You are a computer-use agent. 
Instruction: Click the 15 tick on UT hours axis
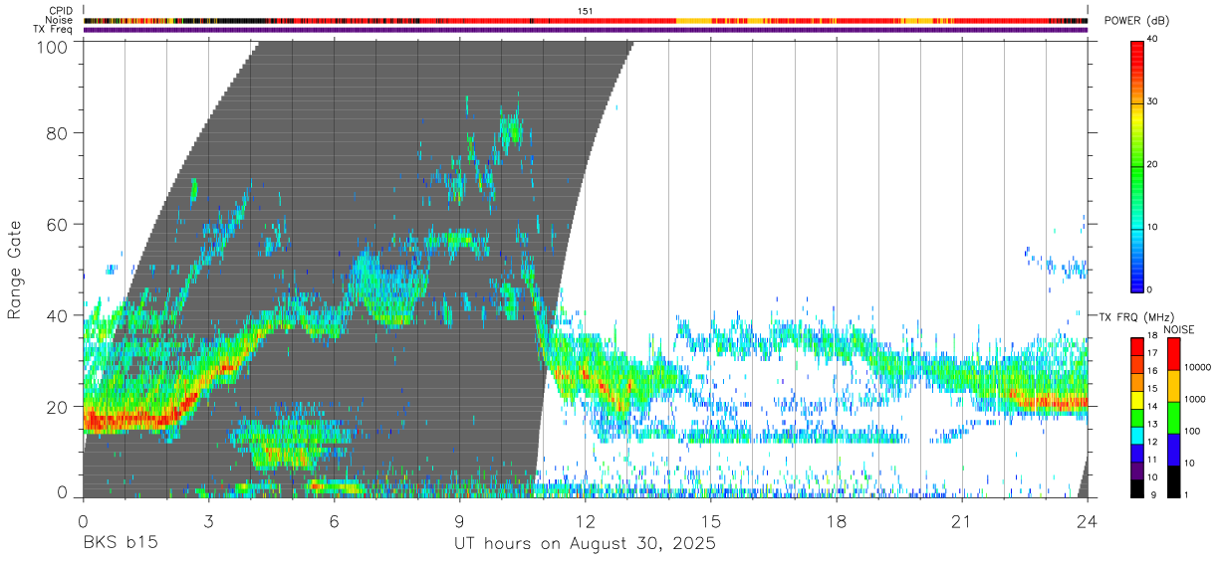[x=711, y=521]
